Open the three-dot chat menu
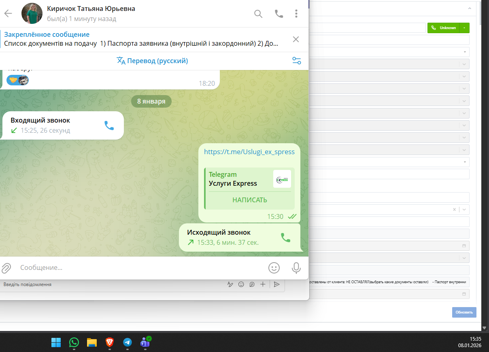This screenshot has height=352, width=489. point(296,14)
